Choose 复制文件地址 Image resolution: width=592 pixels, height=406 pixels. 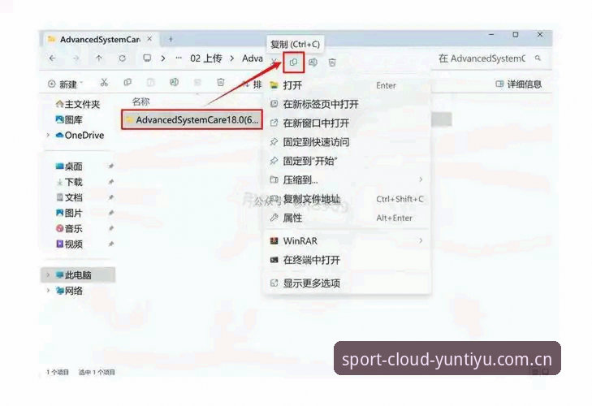click(x=347, y=199)
